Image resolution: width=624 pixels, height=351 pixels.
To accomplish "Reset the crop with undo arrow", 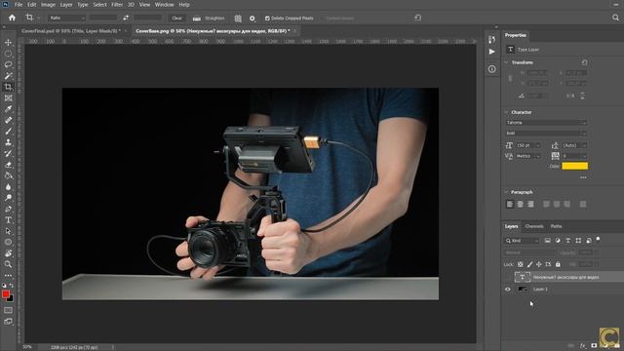I will click(x=417, y=18).
